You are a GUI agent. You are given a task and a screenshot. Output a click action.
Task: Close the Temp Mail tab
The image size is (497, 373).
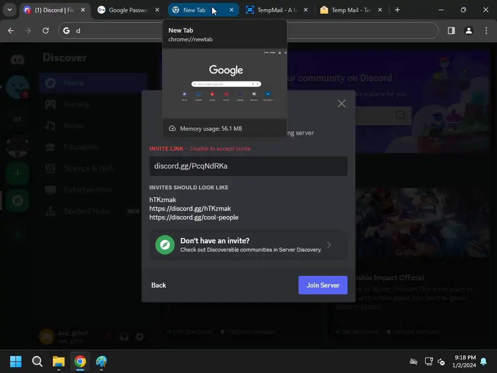380,10
